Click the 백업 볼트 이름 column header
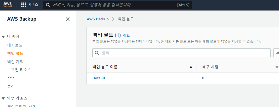The height and width of the screenshot is (107, 279). tap(105, 67)
